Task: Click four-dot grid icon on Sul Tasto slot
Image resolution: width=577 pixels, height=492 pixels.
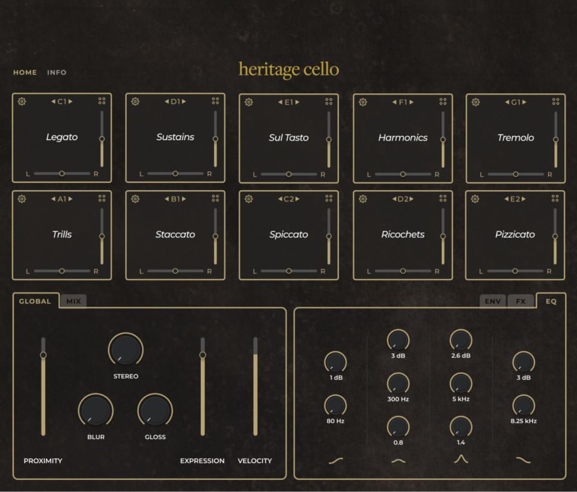Action: click(x=329, y=101)
